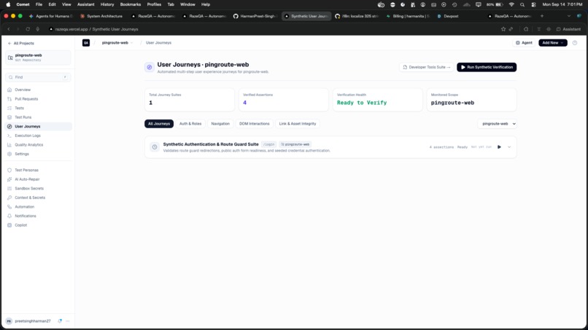Open macOS Spotlight search icon
Image resolution: width=588 pixels, height=330 pixels.
522,4
